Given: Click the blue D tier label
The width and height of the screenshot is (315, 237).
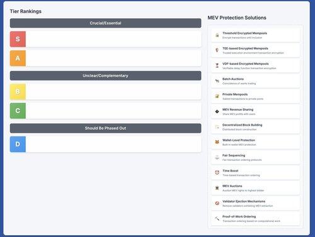Looking at the screenshot, I should [18, 144].
